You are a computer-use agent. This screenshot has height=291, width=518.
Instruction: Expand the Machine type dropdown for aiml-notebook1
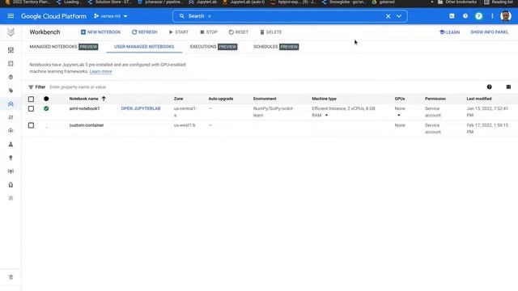pos(326,115)
